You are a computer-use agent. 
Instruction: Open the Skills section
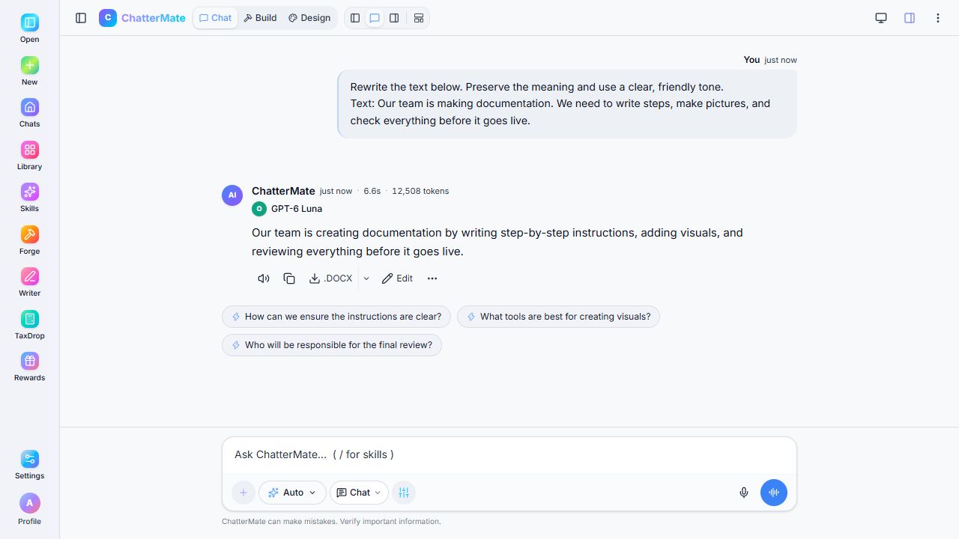pos(29,198)
